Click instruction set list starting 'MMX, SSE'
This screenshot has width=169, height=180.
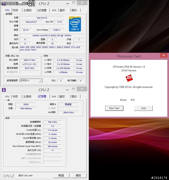52,49
